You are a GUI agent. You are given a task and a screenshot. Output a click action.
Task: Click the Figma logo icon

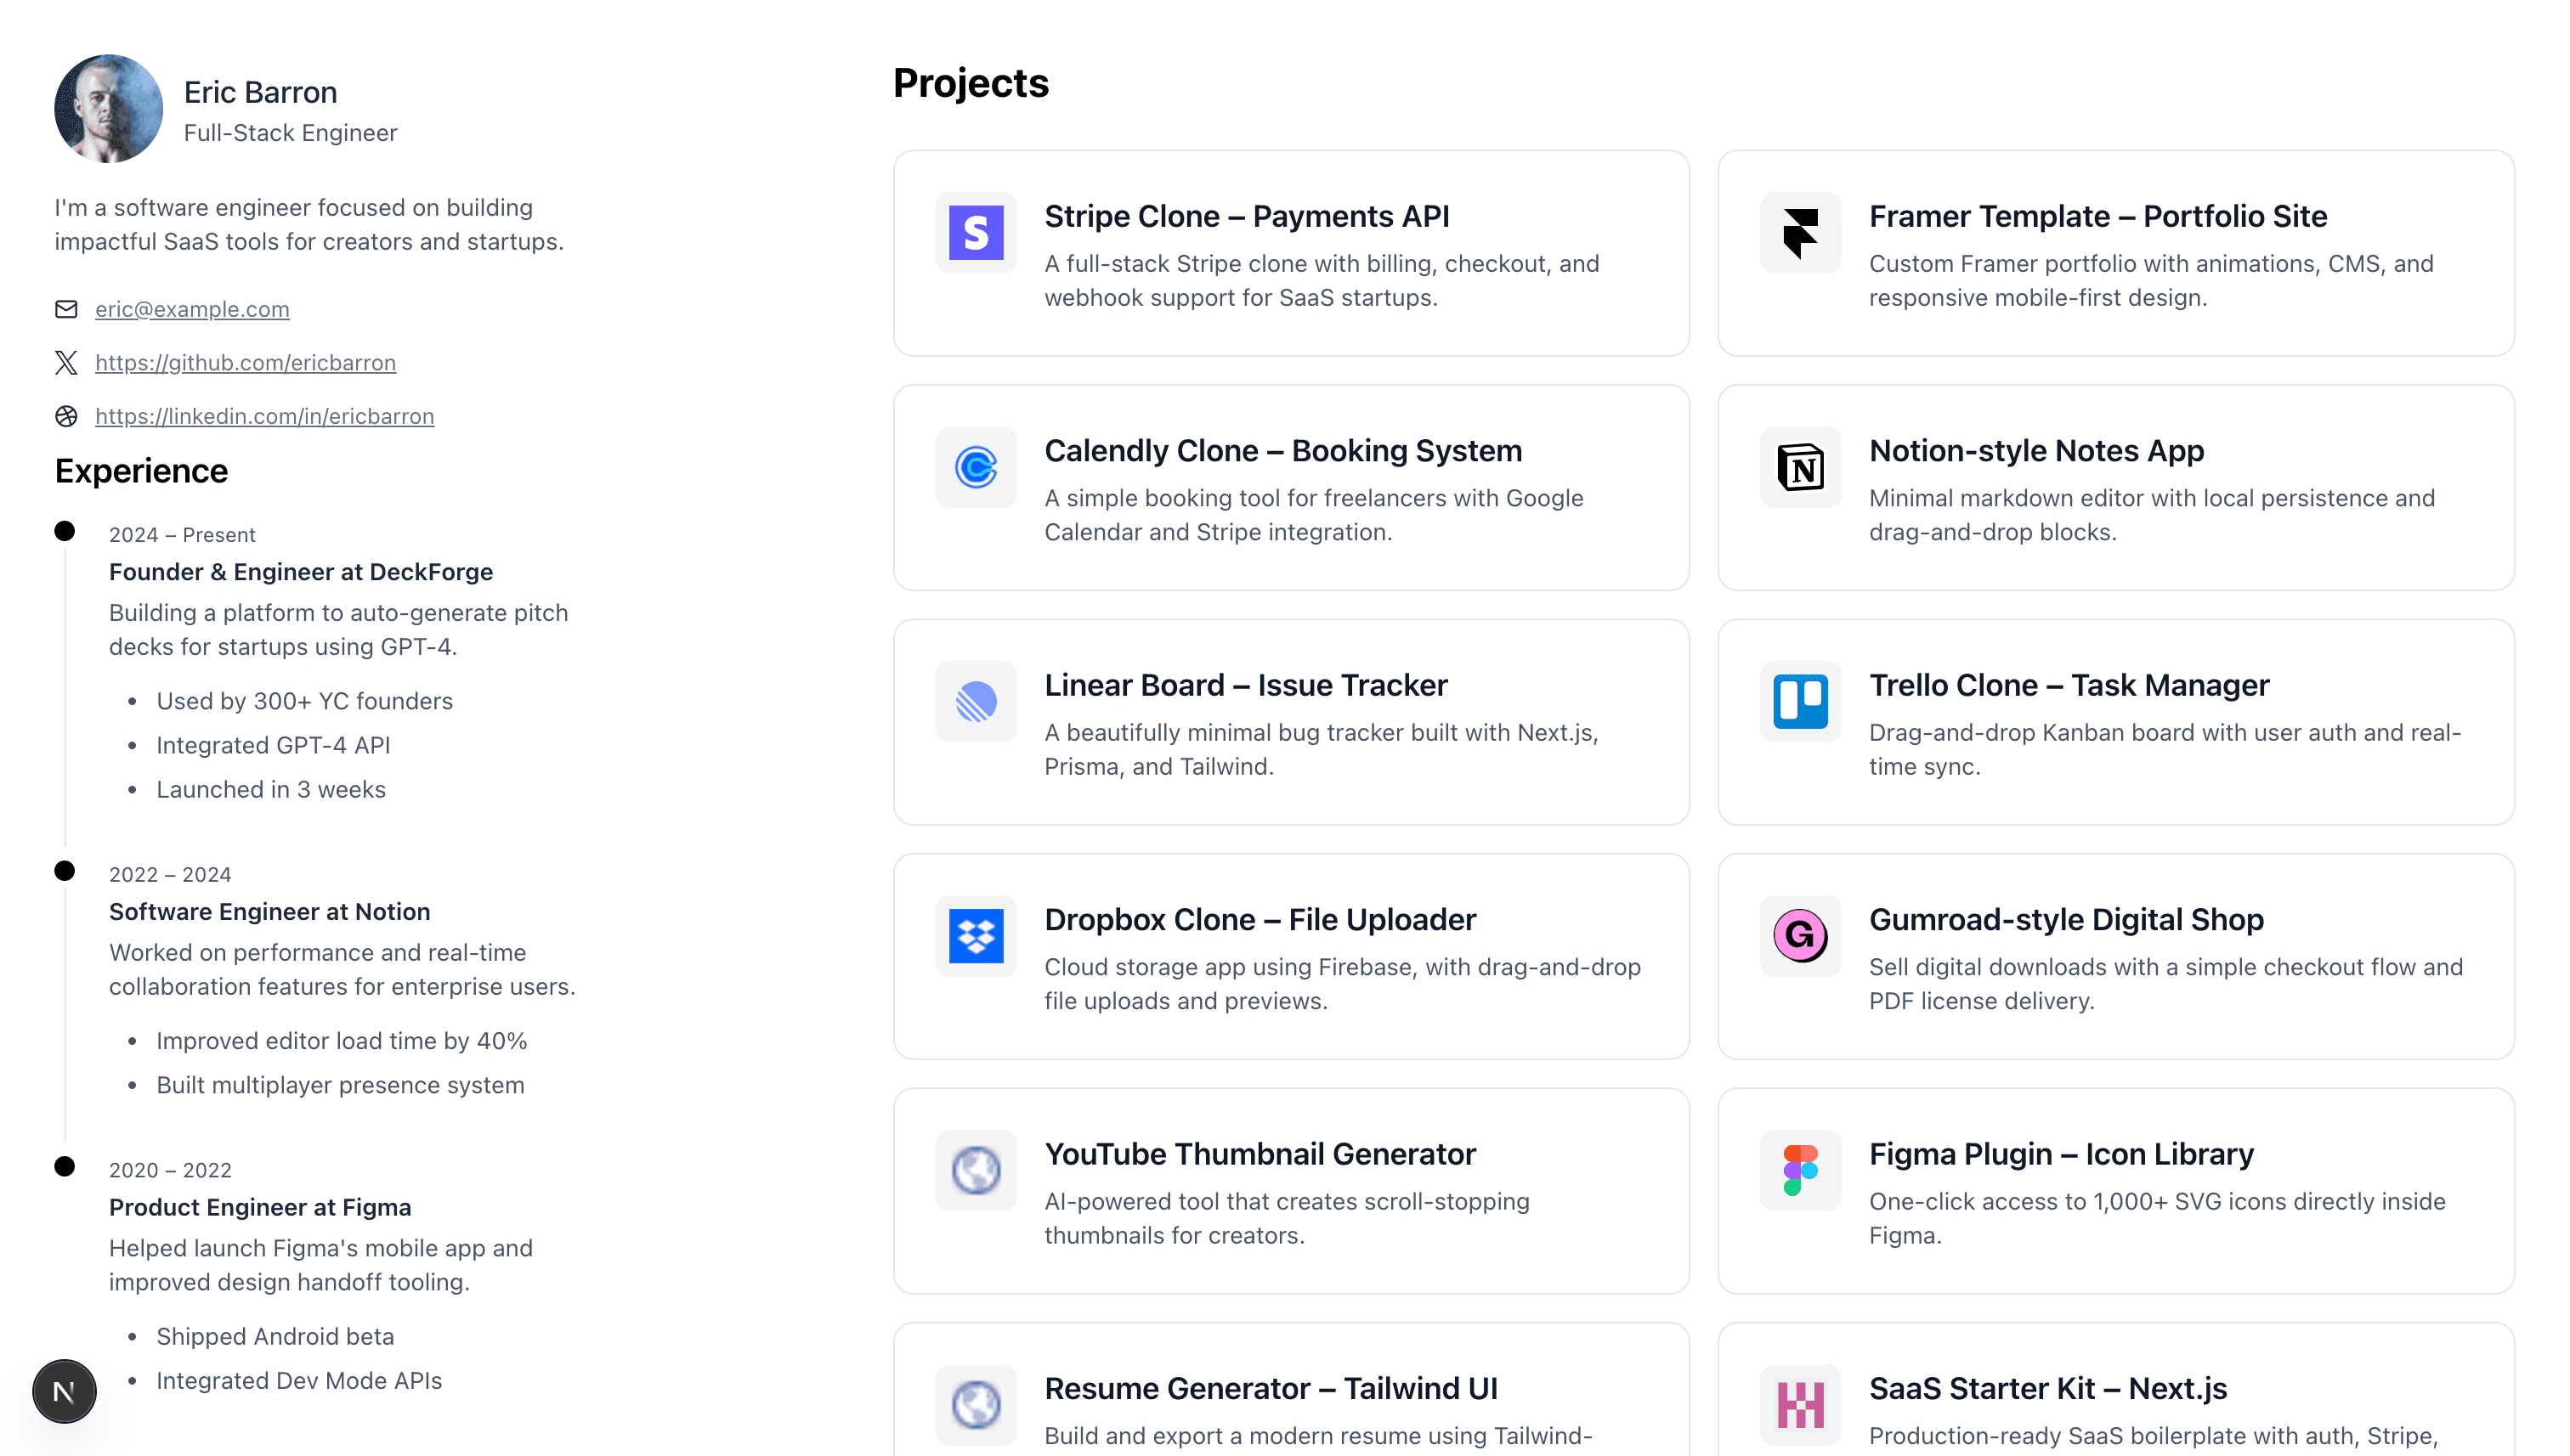1800,1170
